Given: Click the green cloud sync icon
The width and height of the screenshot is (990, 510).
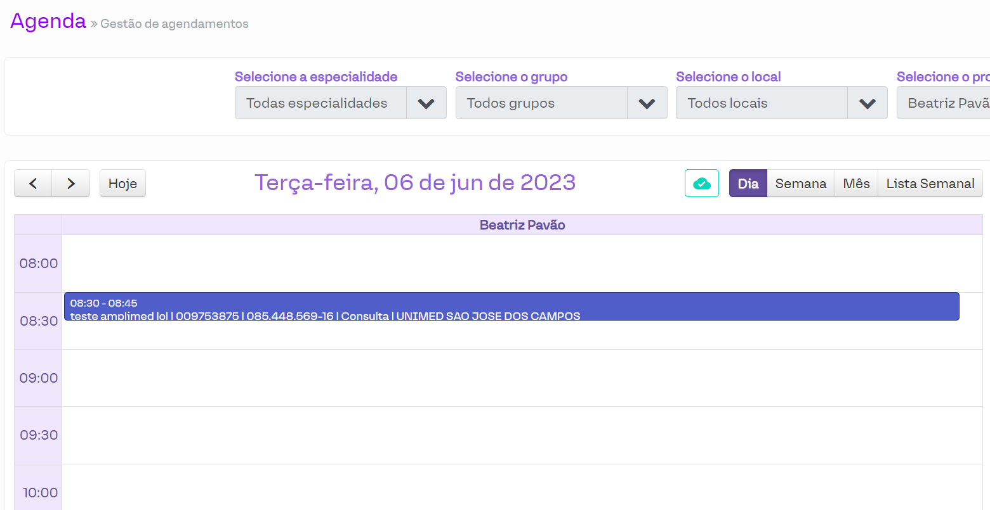Looking at the screenshot, I should pyautogui.click(x=701, y=184).
